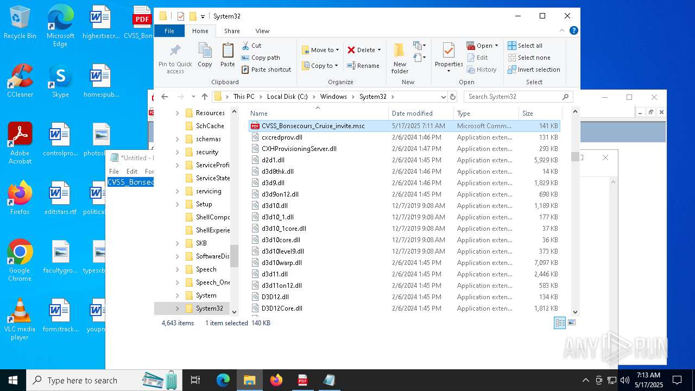
Task: Open the Delete options dropdown arrow
Action: tap(379, 50)
